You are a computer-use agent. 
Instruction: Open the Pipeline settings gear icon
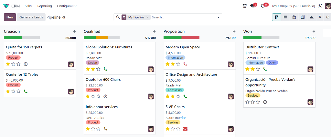[x=64, y=17]
